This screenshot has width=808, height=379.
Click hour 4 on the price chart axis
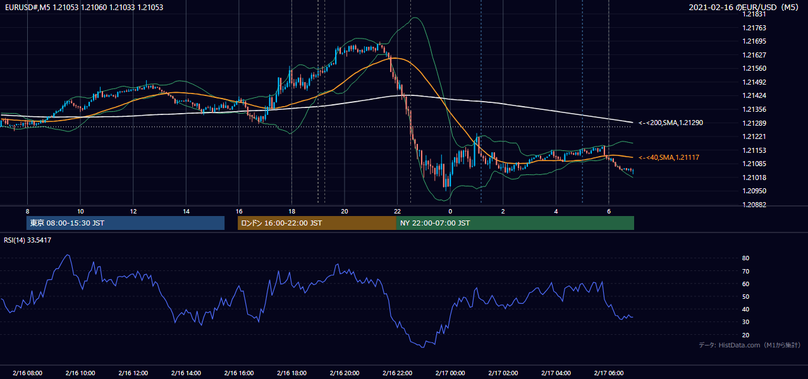tap(556, 211)
